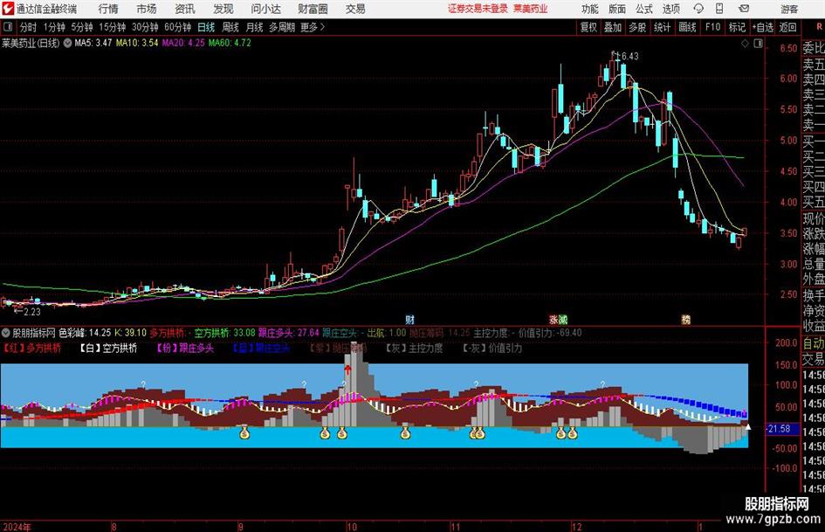Switch to the 15分钟 period
The width and height of the screenshot is (825, 532).
pyautogui.click(x=113, y=27)
